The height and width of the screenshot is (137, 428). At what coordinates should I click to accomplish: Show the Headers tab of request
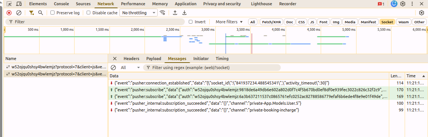point(131,59)
